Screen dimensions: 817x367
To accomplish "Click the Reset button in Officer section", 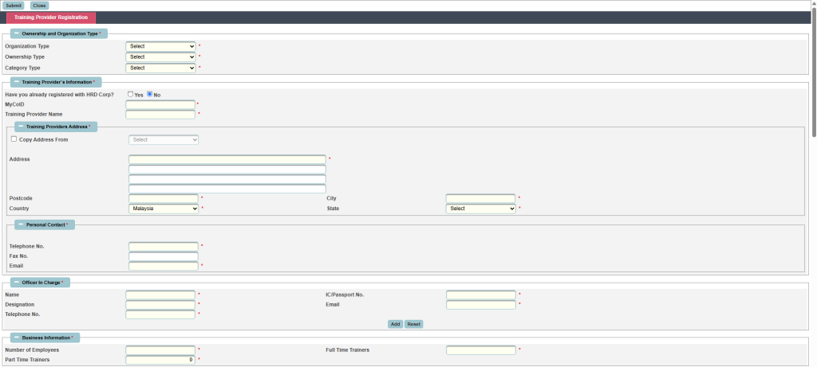I will point(413,324).
